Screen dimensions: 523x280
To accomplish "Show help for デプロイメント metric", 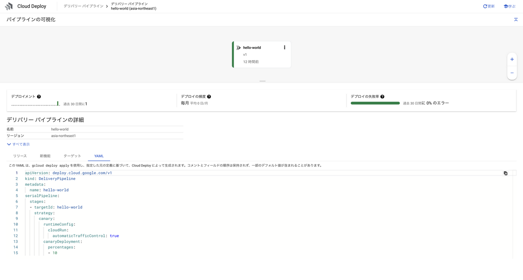I will pos(39,96).
